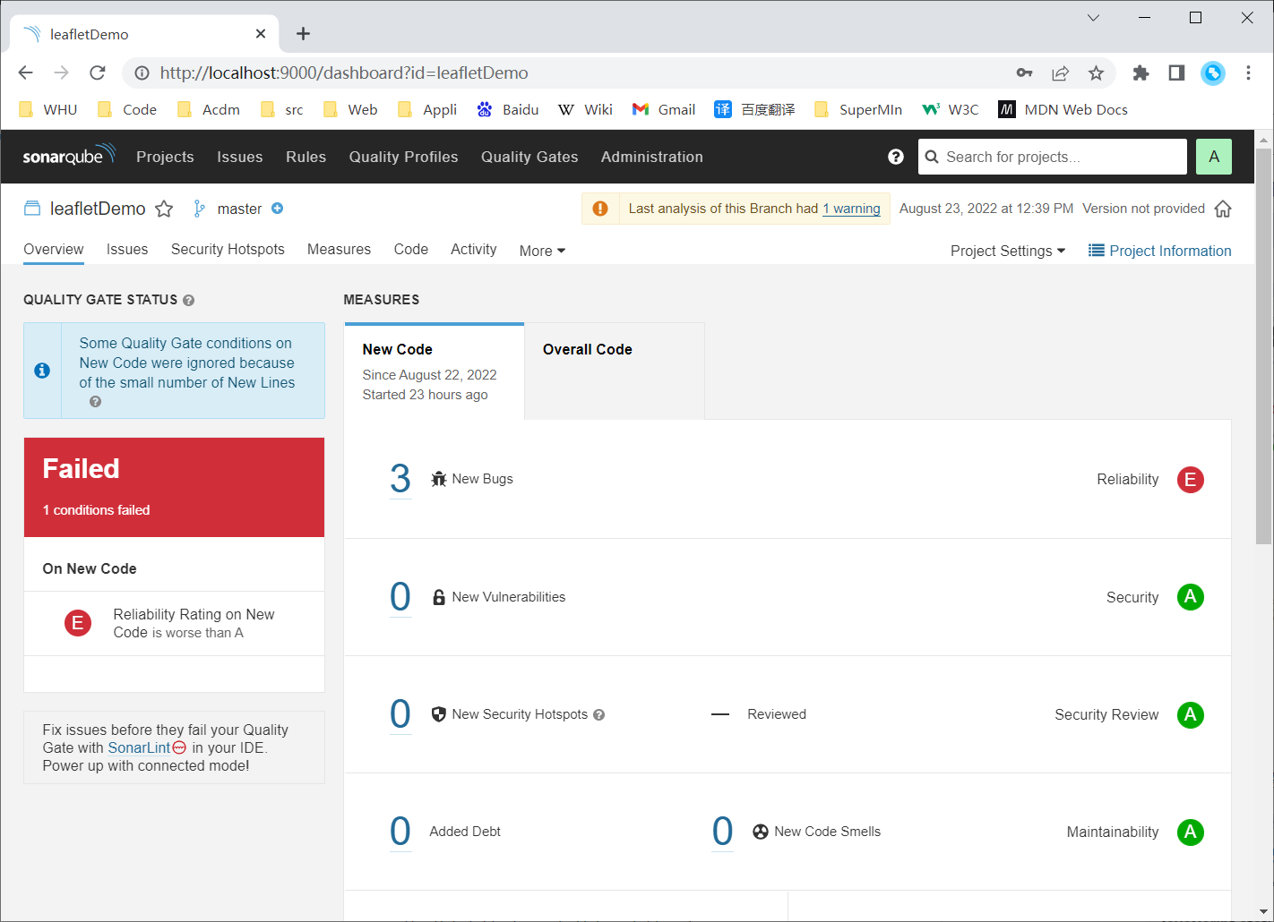This screenshot has height=922, width=1274.
Task: Open a new browser tab with plus
Action: click(303, 33)
